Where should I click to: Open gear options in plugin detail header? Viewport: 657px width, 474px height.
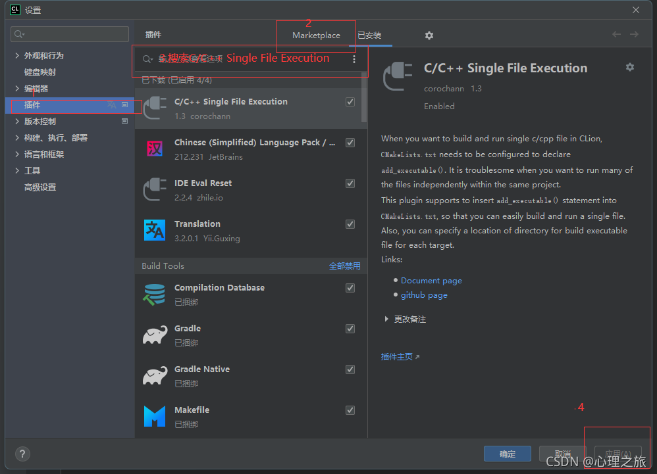630,67
